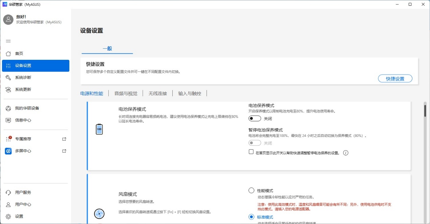The height and width of the screenshot is (224, 430).
Task: Click the message icon beside 信息中心
Action: [x=8, y=120]
